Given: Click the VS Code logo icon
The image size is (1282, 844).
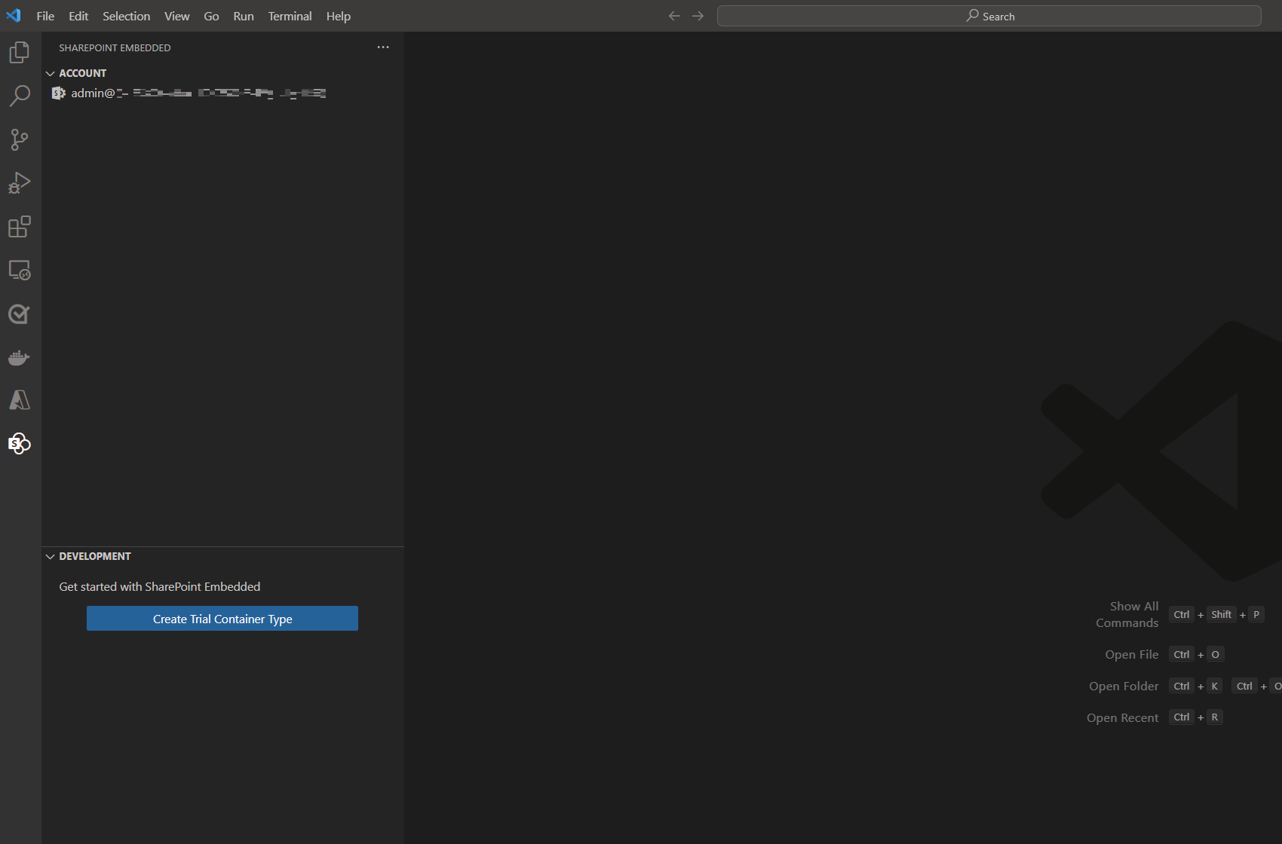Looking at the screenshot, I should pyautogui.click(x=14, y=16).
